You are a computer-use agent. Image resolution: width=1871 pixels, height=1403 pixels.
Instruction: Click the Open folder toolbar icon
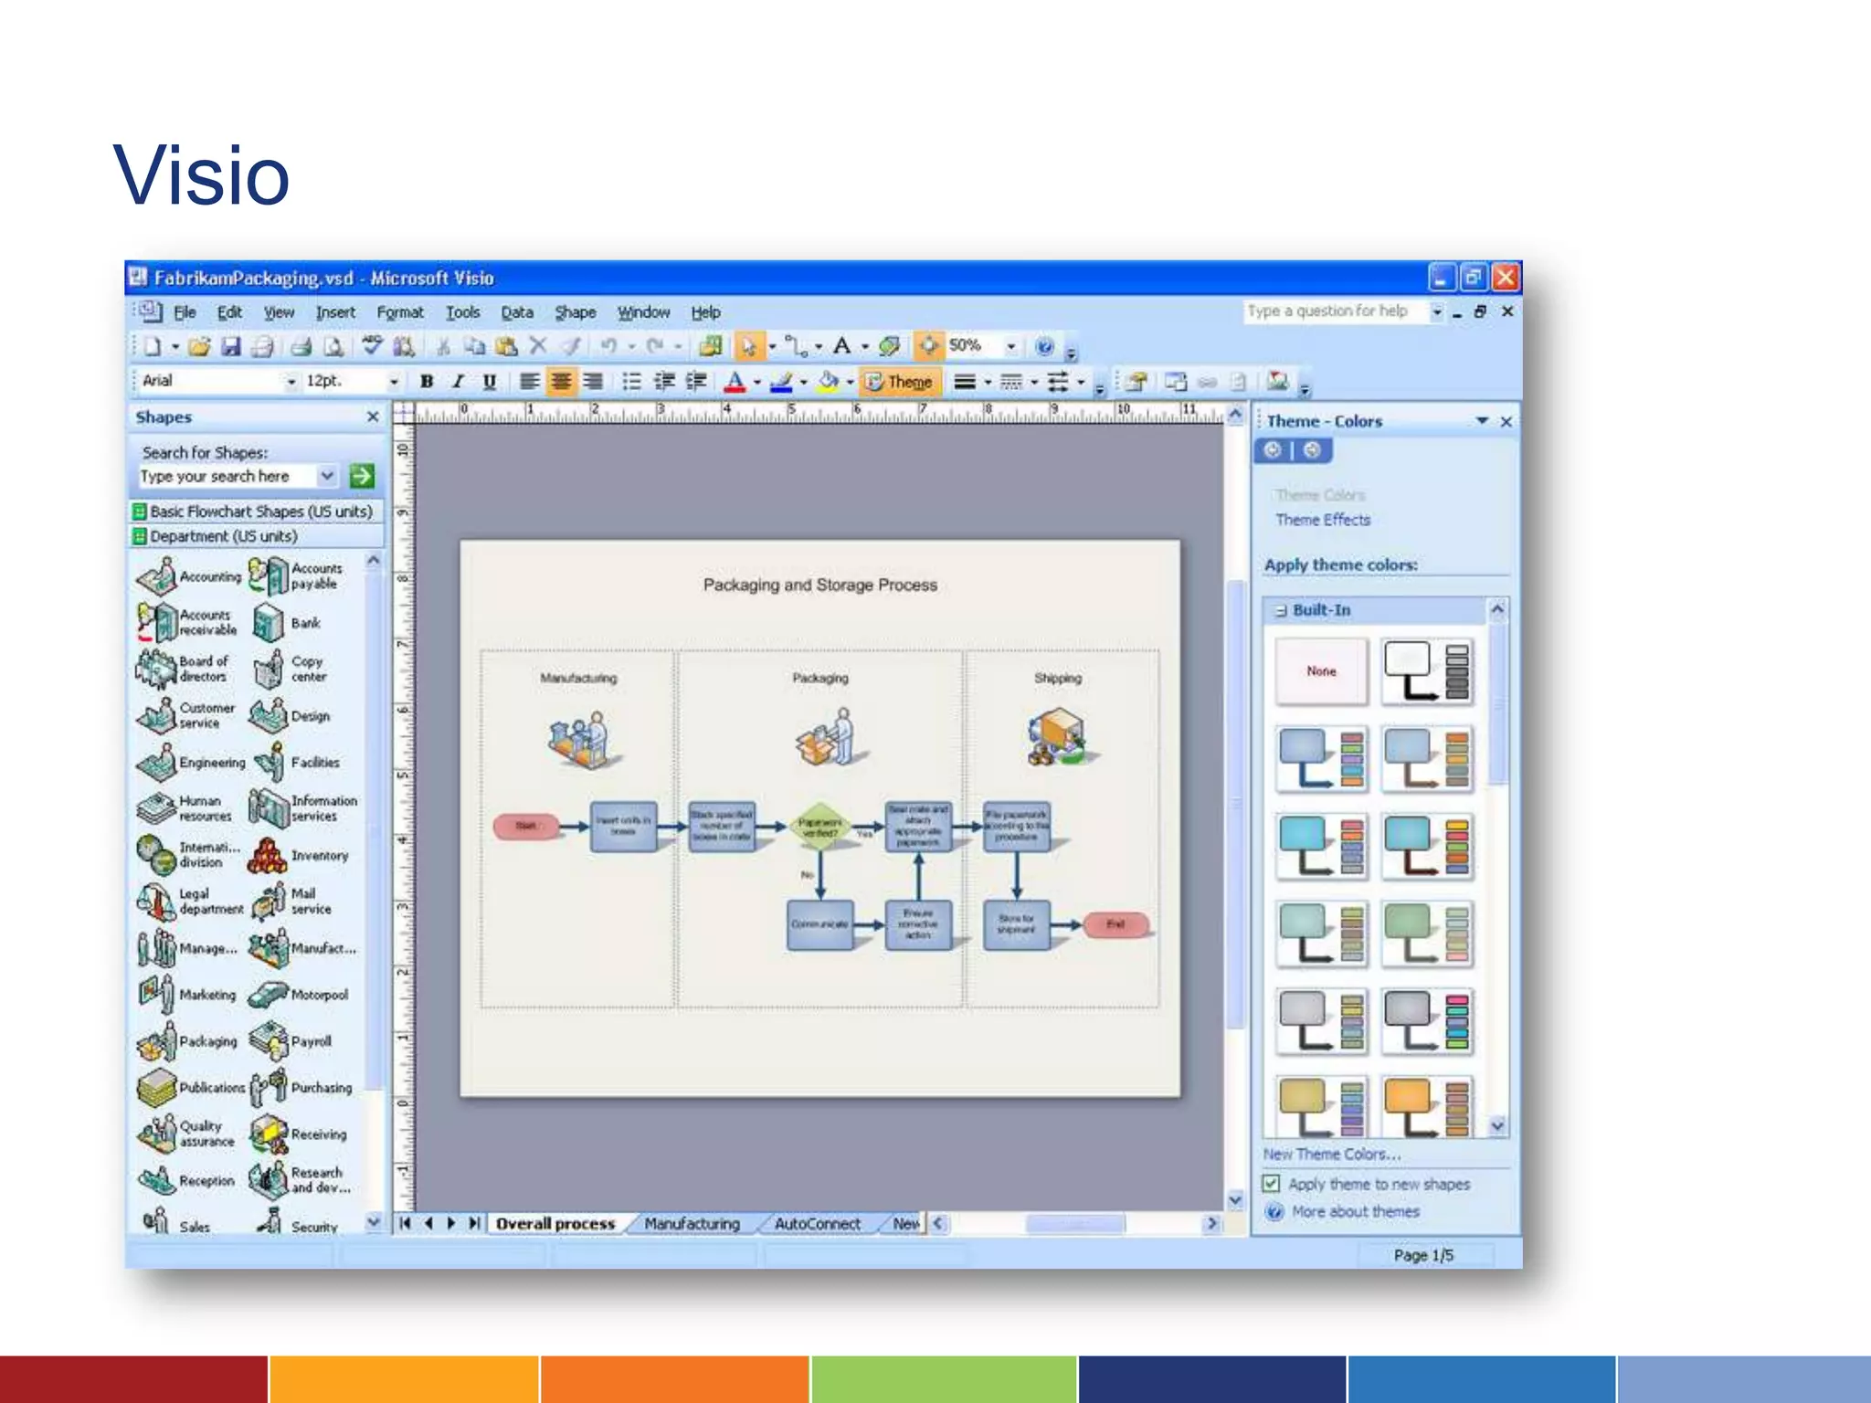pos(199,346)
